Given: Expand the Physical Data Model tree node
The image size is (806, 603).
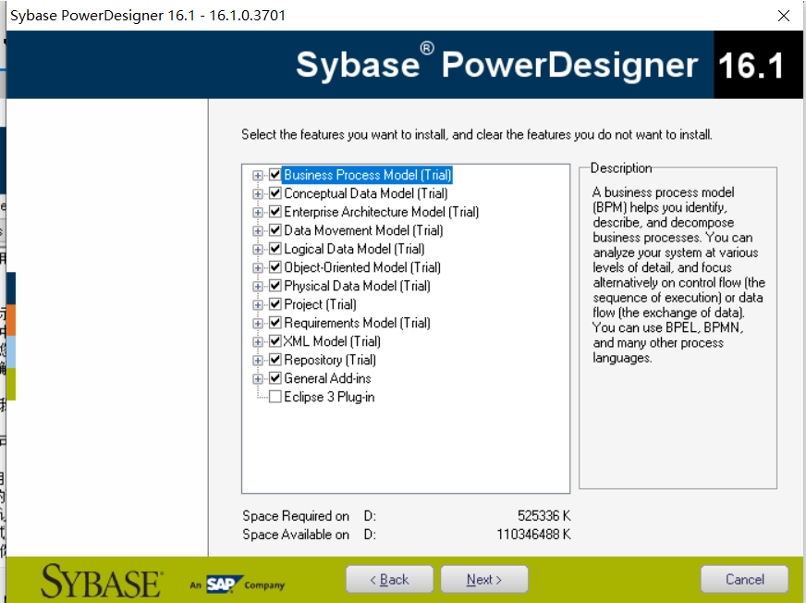Looking at the screenshot, I should 260,285.
